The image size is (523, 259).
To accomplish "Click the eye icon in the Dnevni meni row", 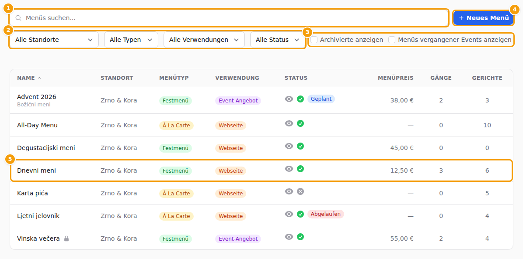I will click(x=289, y=169).
